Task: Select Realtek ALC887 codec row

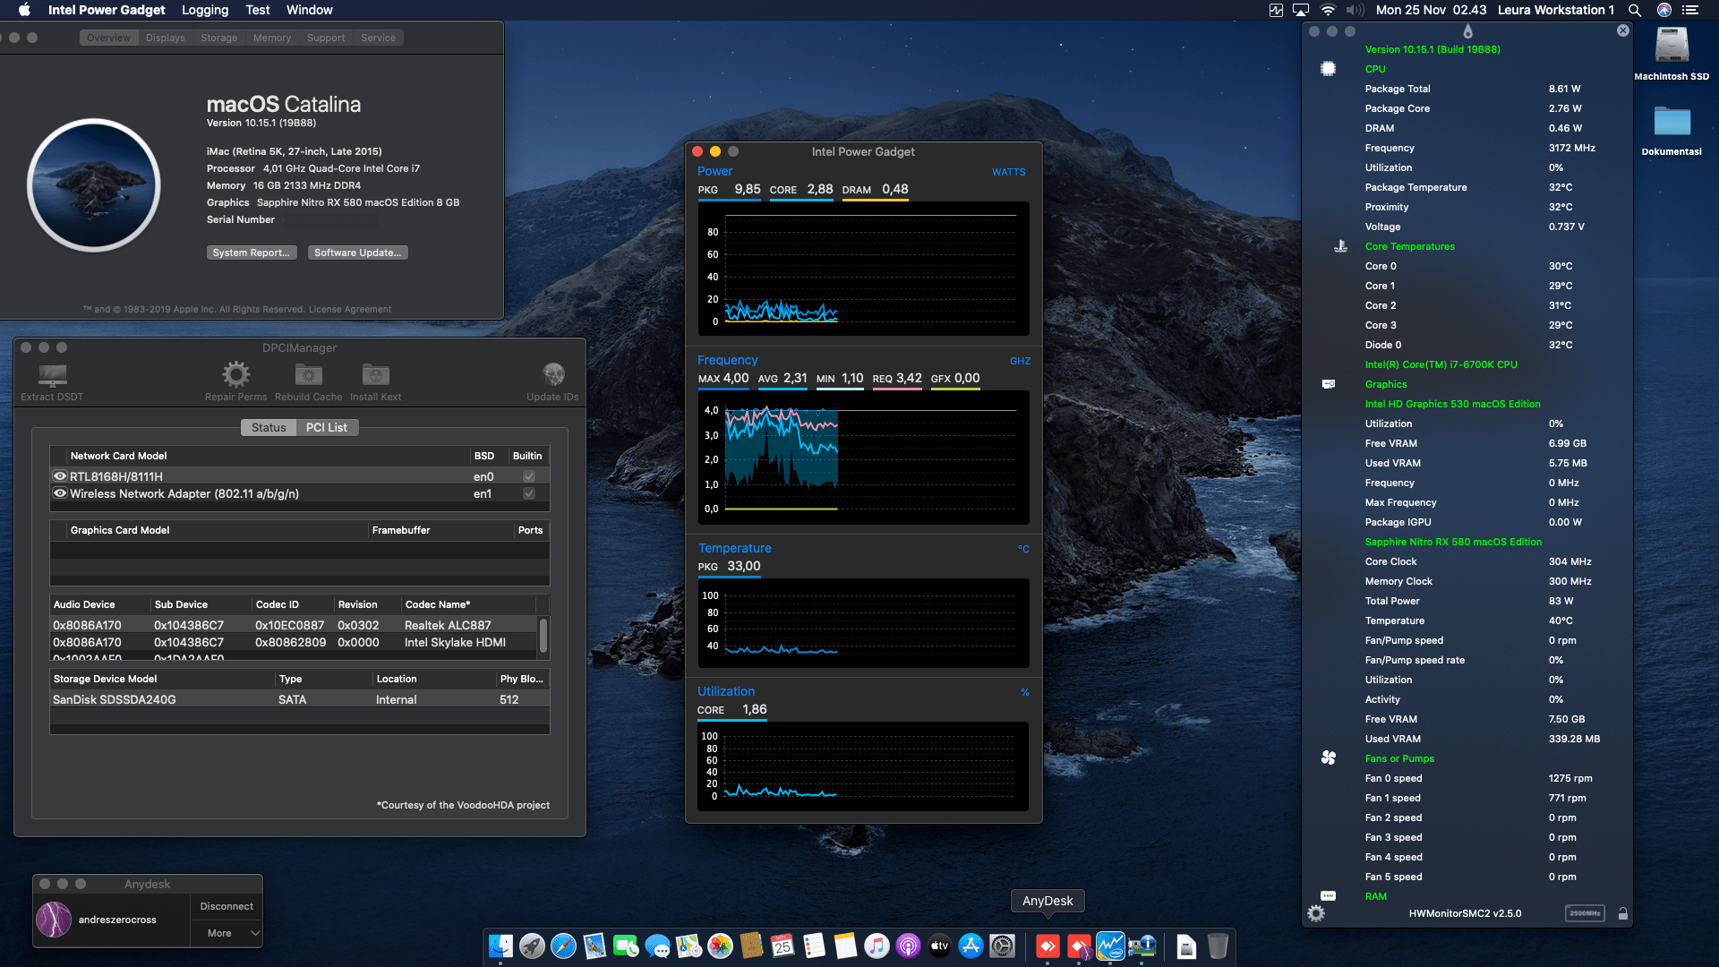Action: tap(295, 625)
